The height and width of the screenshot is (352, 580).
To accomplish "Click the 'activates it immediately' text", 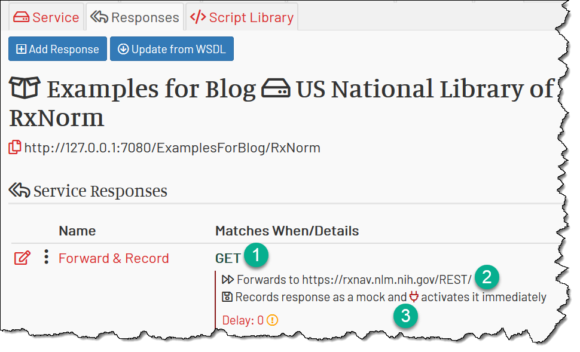I will 484,297.
